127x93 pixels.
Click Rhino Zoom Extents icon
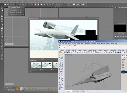[89, 52]
